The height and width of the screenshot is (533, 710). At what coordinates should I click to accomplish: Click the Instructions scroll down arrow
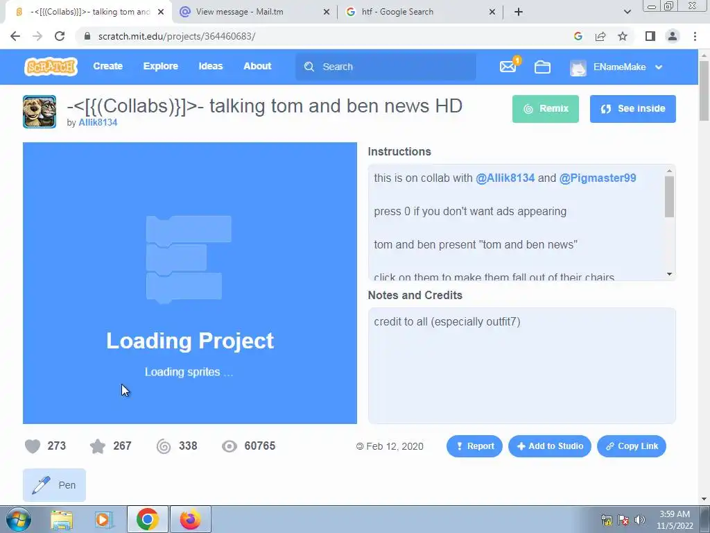point(669,274)
